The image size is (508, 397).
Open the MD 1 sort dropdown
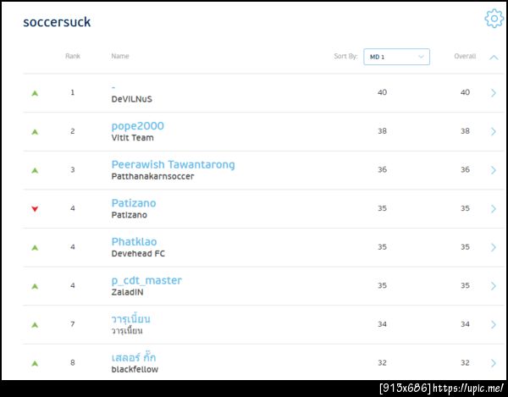coord(396,57)
